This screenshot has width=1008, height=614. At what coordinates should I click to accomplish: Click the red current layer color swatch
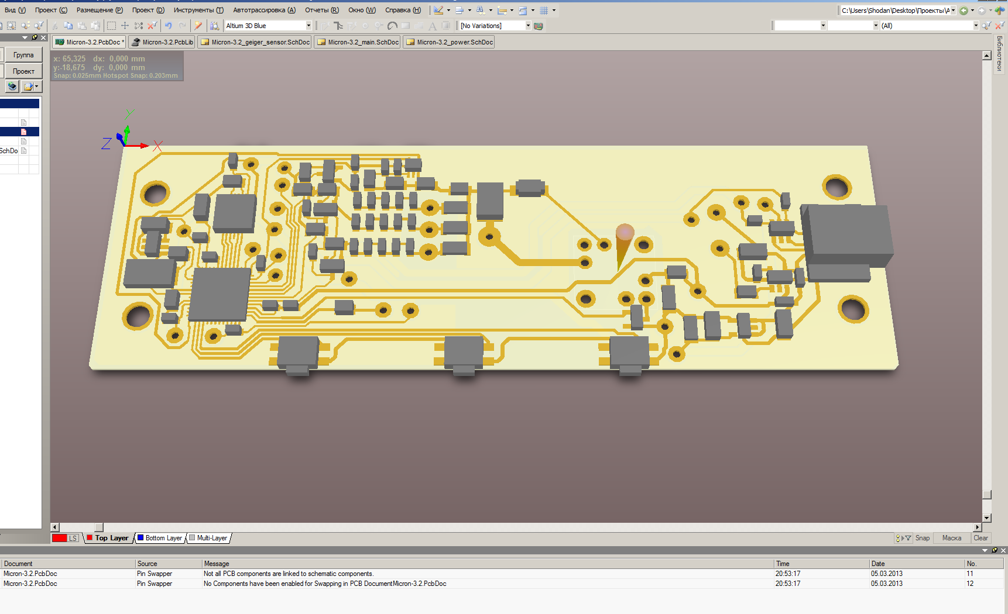click(59, 538)
